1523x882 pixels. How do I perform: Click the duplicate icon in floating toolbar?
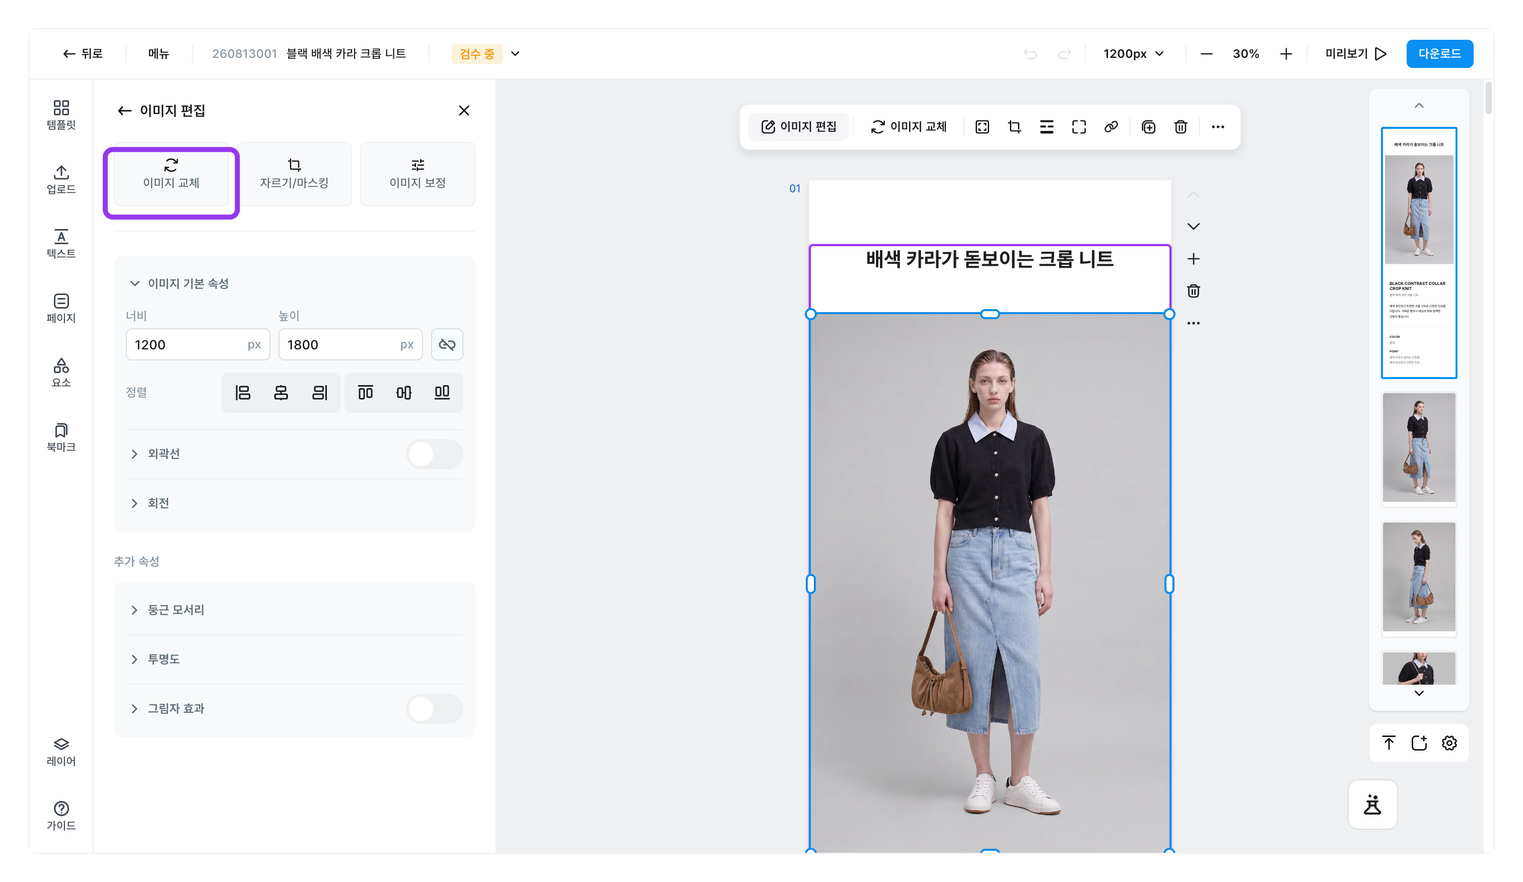click(1148, 127)
